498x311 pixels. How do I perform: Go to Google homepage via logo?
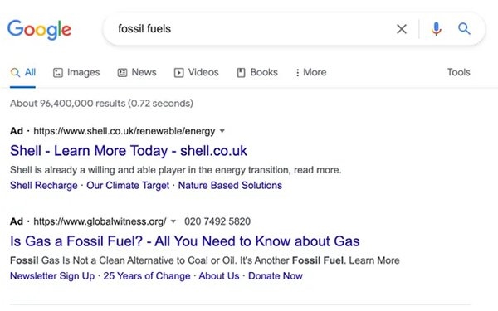coord(39,30)
